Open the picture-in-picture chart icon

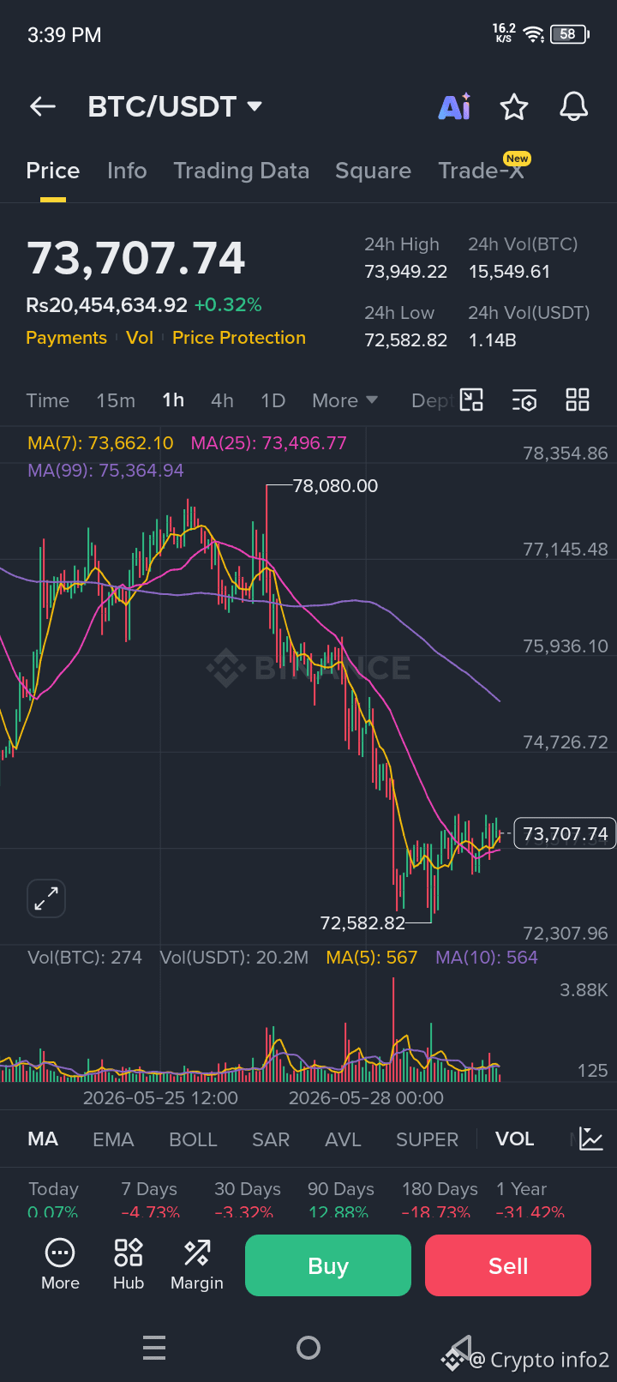[471, 400]
